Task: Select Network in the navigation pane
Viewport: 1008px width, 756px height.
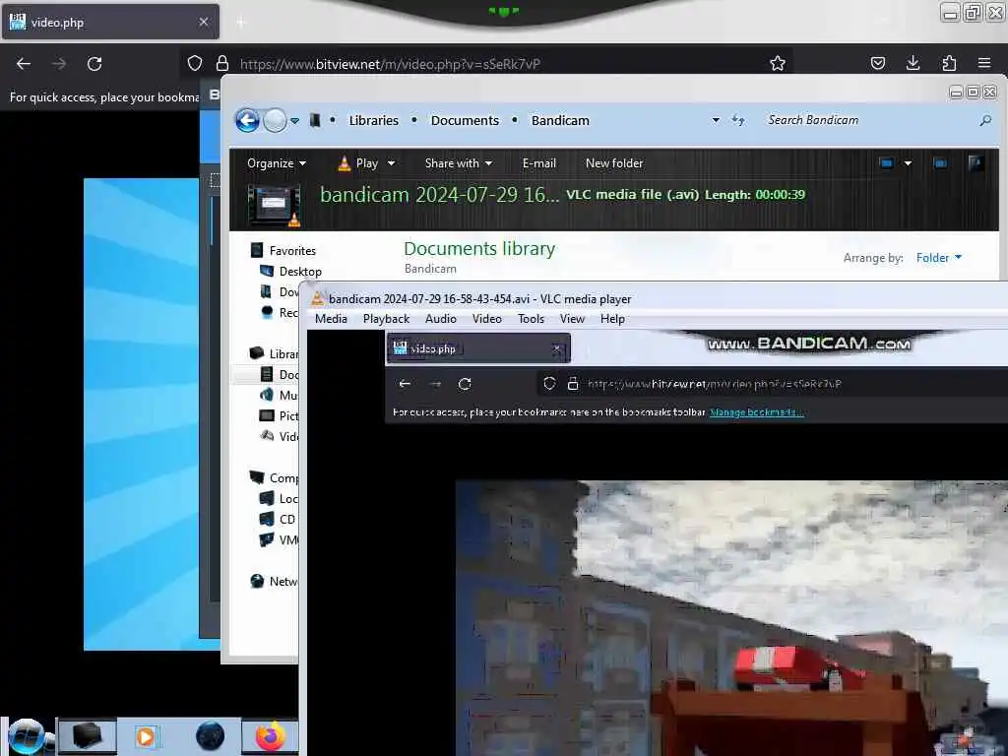Action: (x=274, y=581)
